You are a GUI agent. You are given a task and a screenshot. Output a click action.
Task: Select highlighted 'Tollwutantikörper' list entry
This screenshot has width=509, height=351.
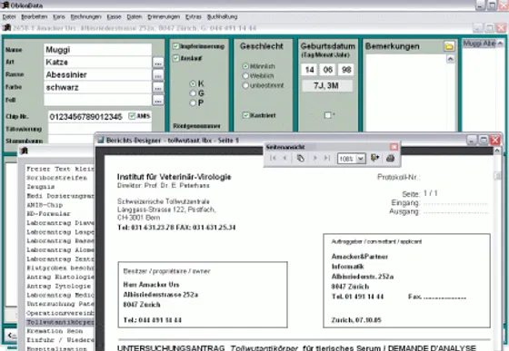(60, 322)
